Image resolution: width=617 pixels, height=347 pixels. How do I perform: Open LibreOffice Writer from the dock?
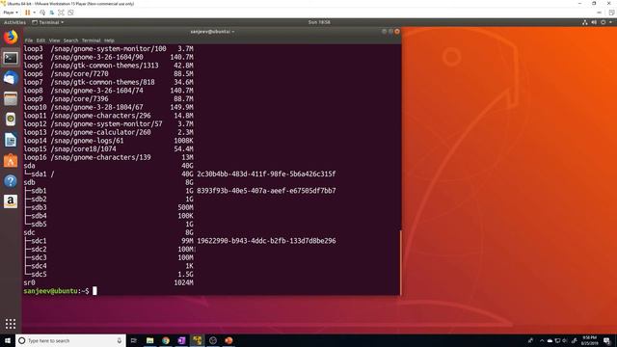[11, 140]
